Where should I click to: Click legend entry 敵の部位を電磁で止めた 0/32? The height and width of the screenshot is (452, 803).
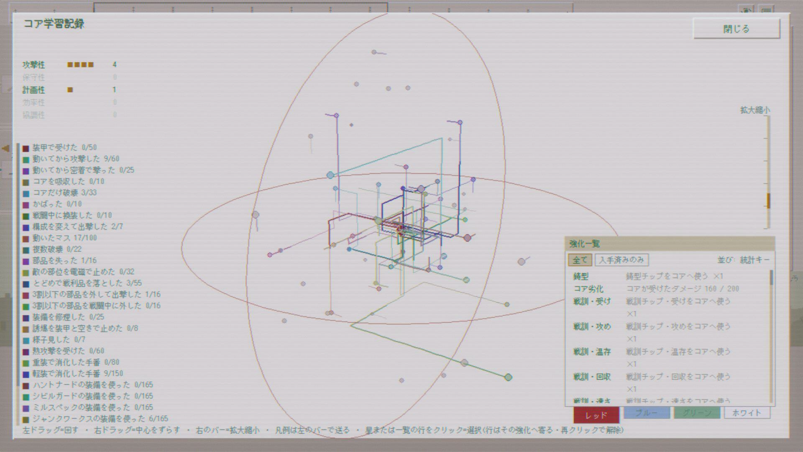point(79,272)
